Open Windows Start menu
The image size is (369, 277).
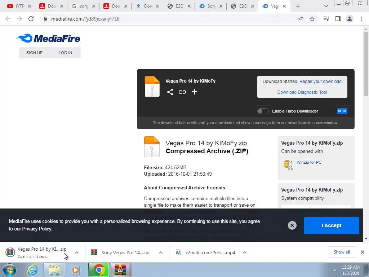[x=10, y=270]
